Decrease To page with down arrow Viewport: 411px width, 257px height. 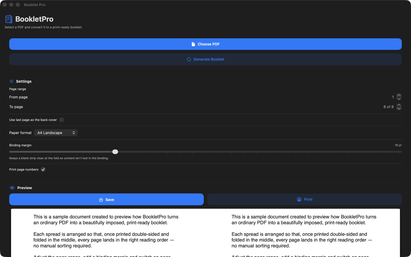tap(399, 108)
